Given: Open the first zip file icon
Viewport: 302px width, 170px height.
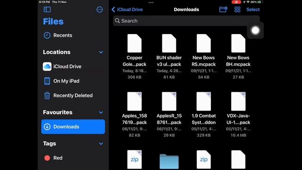Looking at the screenshot, I should coord(134,160).
